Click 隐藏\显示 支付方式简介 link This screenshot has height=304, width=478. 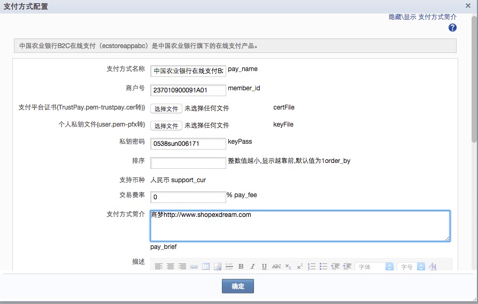point(422,17)
